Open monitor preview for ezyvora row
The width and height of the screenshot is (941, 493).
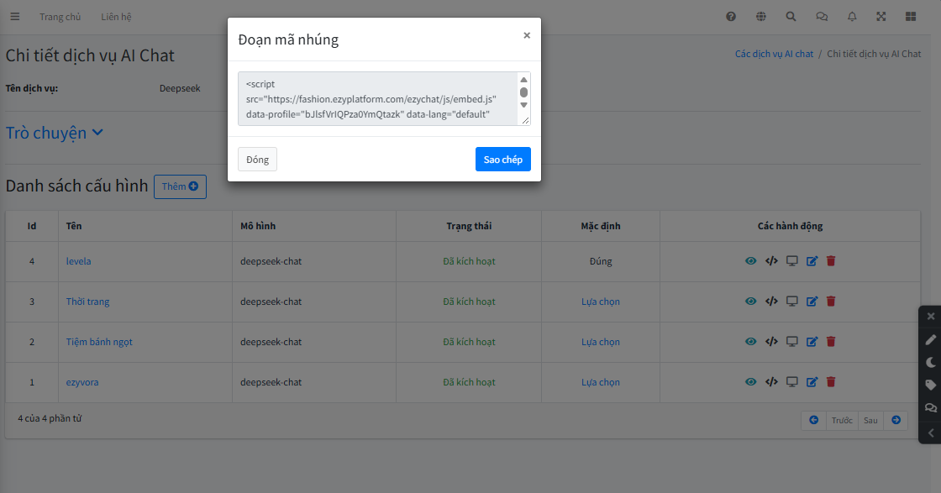point(792,382)
